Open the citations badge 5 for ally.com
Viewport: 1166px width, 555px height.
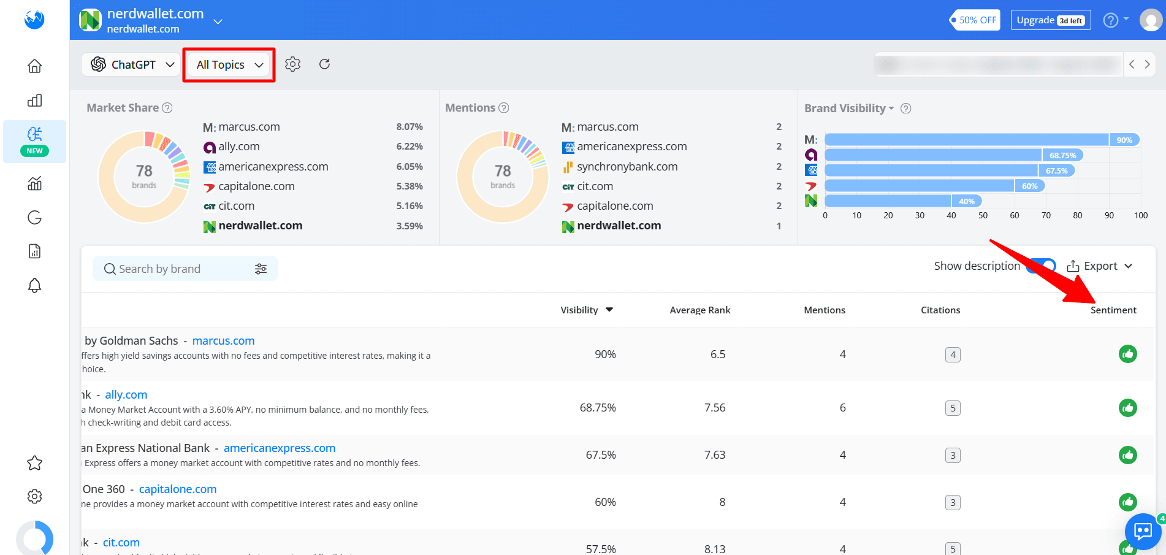[x=953, y=408]
